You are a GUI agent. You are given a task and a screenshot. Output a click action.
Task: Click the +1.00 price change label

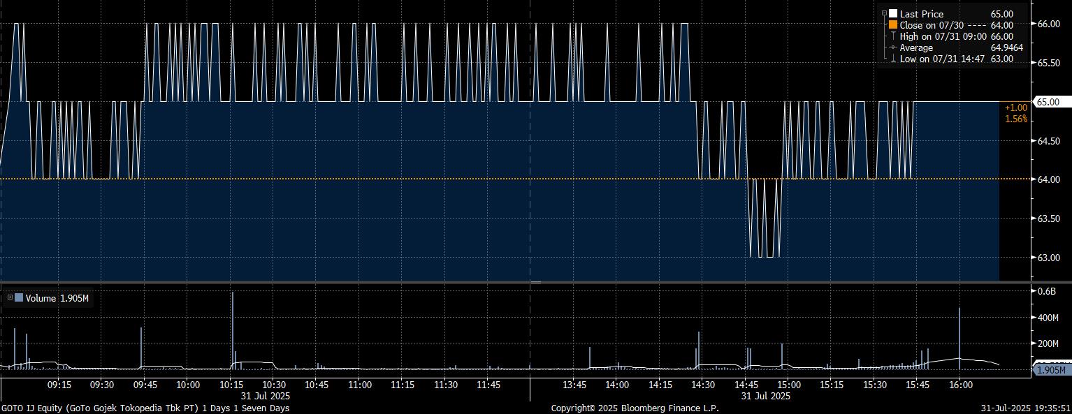[1015, 108]
